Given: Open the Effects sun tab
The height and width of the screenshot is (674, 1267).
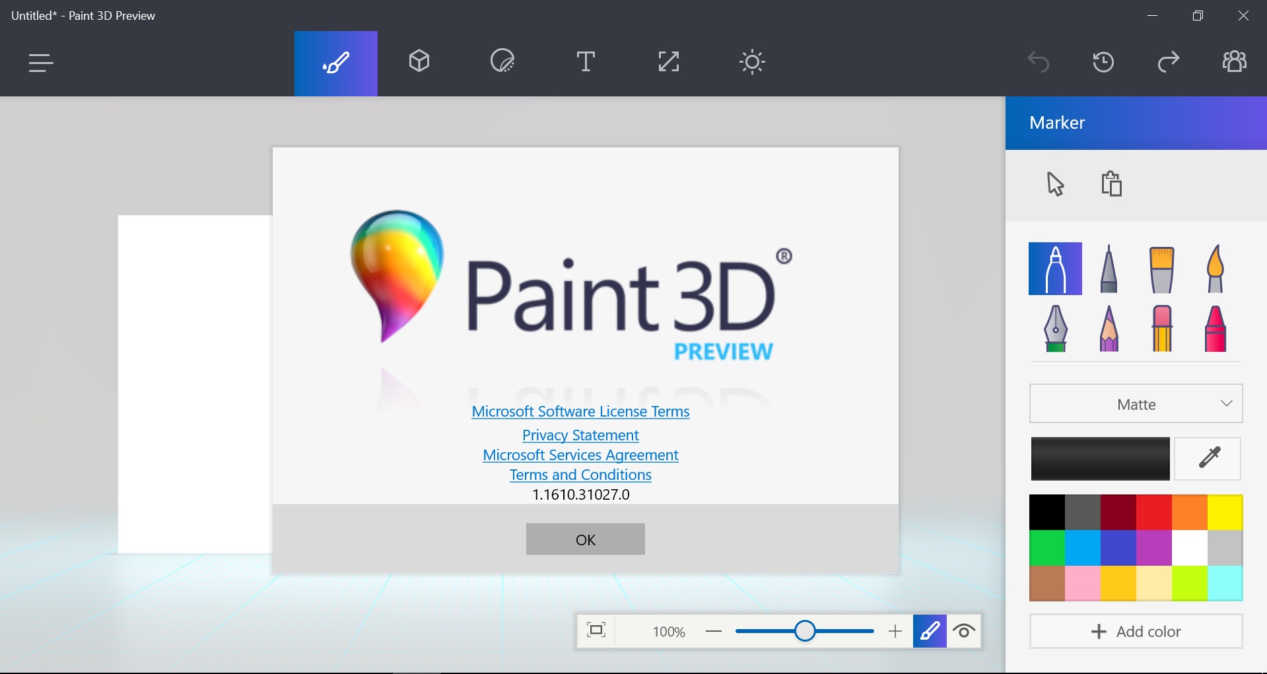Looking at the screenshot, I should [x=752, y=62].
